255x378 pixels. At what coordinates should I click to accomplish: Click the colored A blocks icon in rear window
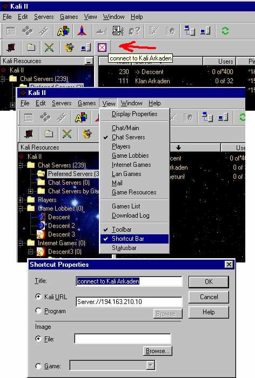(x=63, y=31)
